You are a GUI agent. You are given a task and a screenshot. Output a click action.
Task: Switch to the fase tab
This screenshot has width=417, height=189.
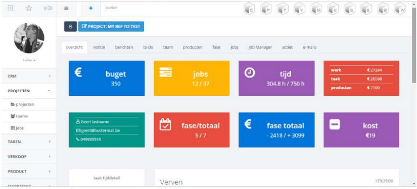[216, 47]
